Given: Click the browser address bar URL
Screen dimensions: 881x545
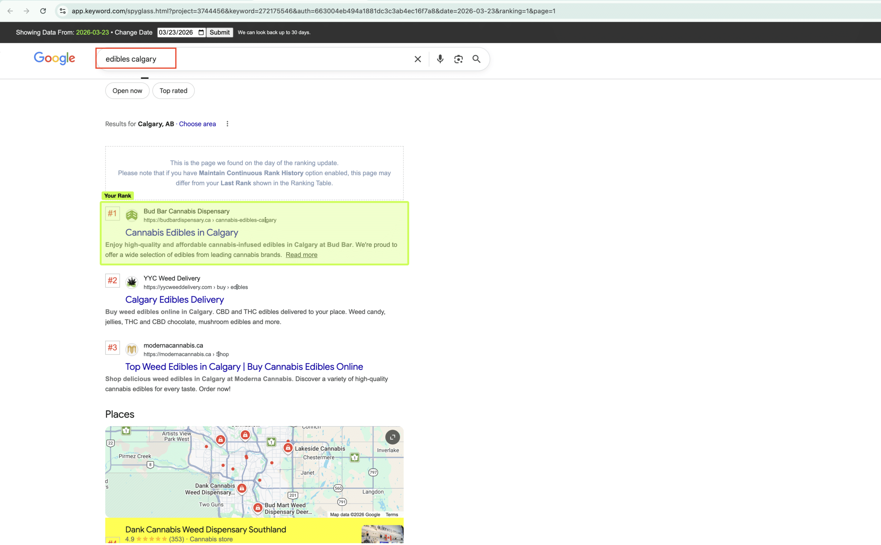Looking at the screenshot, I should [314, 11].
